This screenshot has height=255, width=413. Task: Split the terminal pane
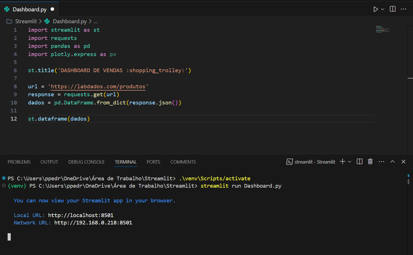tap(360, 162)
